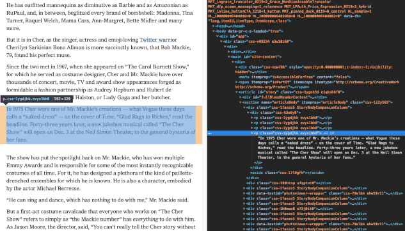Click the "He can sing and dance" quote paragraph
This screenshot has width=405, height=231.
point(97,200)
